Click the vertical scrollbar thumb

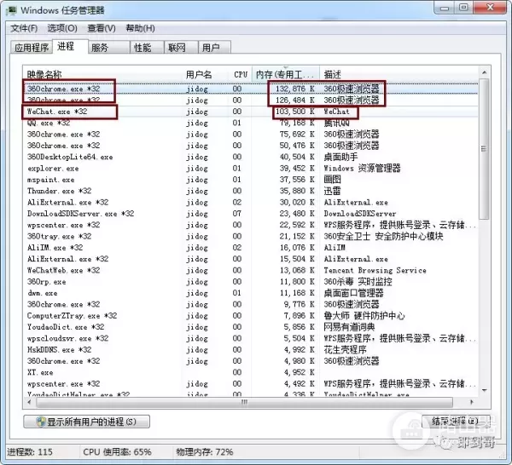484,149
